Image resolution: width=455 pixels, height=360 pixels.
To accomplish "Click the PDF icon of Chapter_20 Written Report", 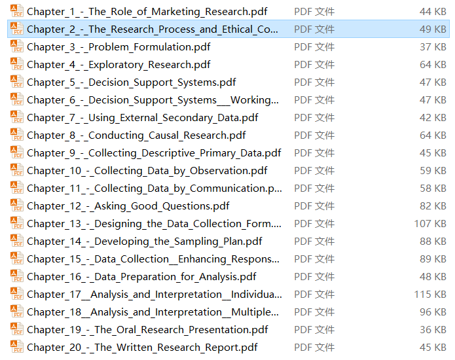I will (x=17, y=347).
